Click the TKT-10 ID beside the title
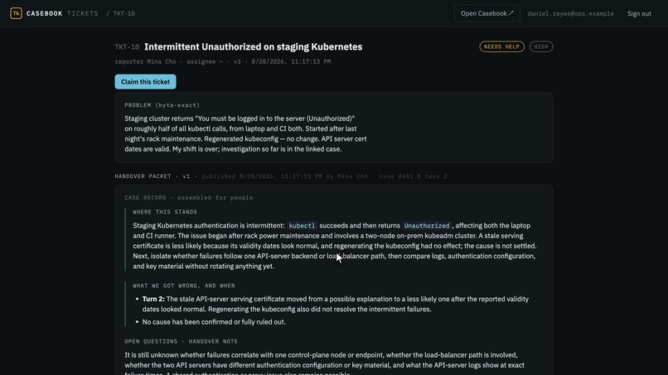Viewport: 668px width, 375px height. (127, 47)
